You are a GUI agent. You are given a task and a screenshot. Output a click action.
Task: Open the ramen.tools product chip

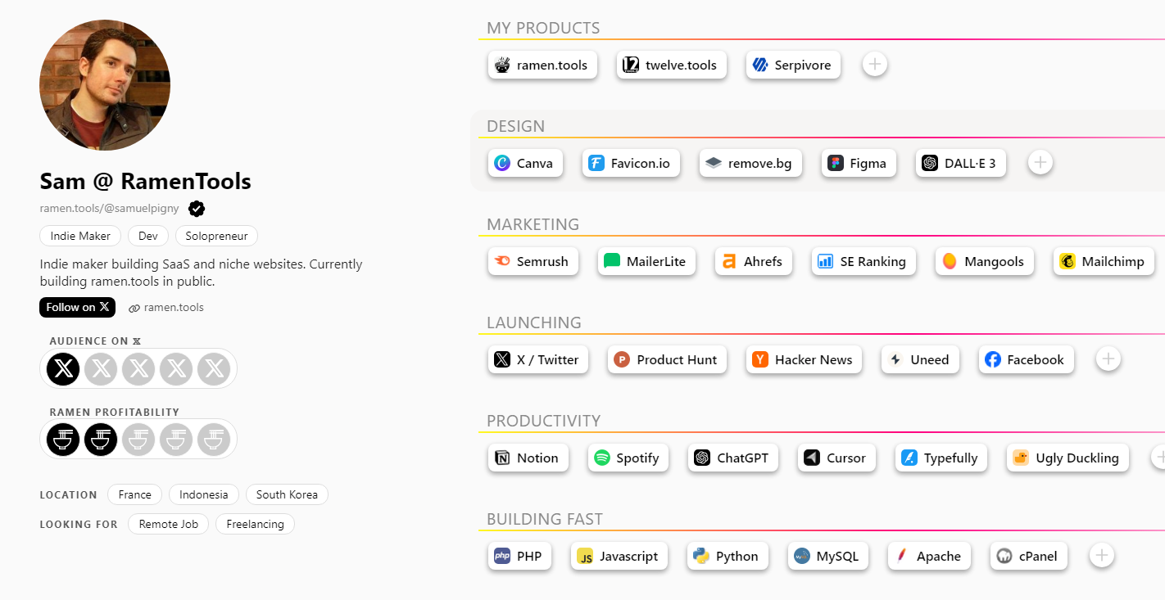[x=542, y=65]
